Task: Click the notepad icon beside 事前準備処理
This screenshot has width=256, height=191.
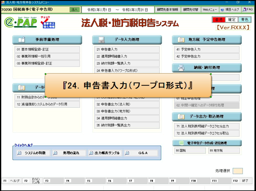Action: 21,40
